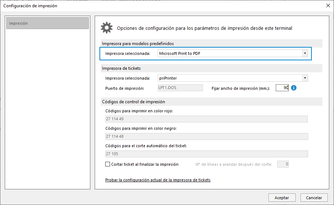334x205 pixels.
Task: Click the Fijar ancho de impresión field
Action: (282, 88)
